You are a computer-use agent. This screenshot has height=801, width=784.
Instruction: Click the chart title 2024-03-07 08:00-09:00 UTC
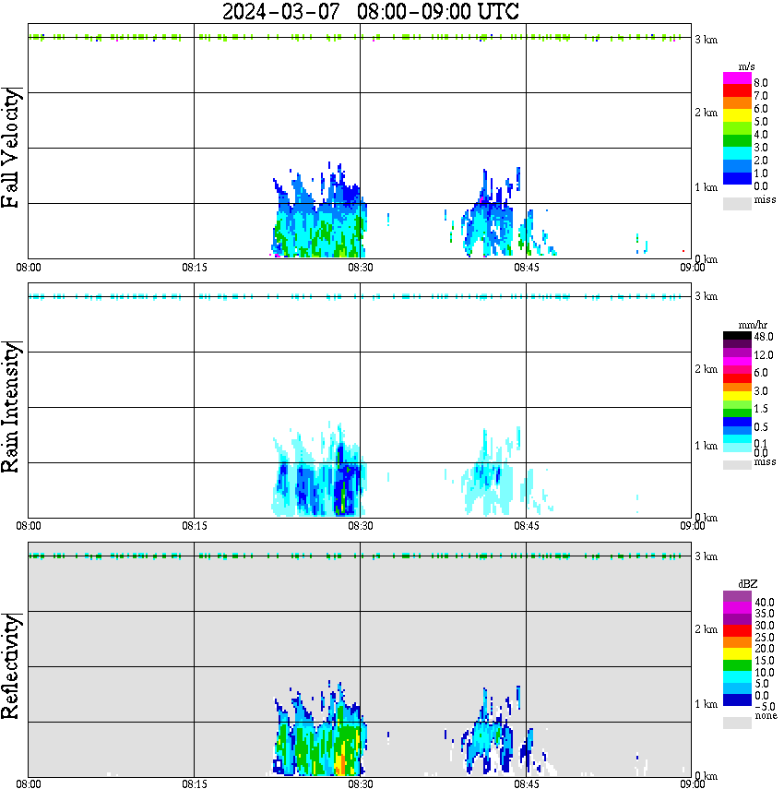[x=370, y=11]
